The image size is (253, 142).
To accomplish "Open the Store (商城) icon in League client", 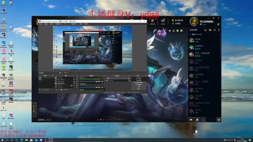I will coord(163,22).
